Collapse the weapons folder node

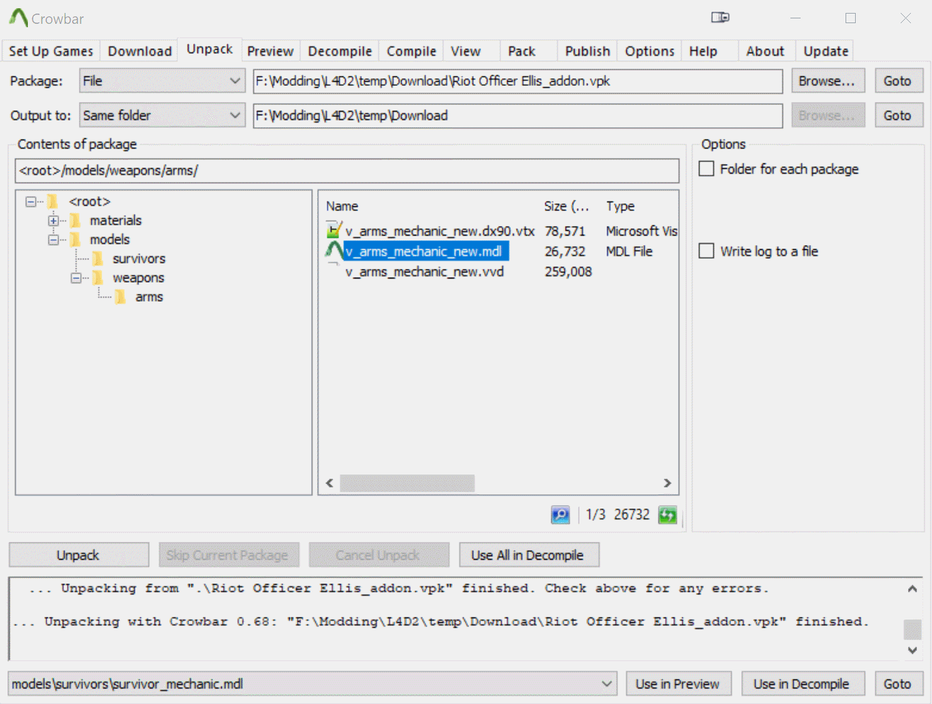point(76,278)
